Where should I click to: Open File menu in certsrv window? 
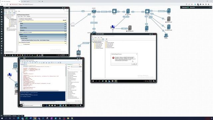(x=93, y=37)
